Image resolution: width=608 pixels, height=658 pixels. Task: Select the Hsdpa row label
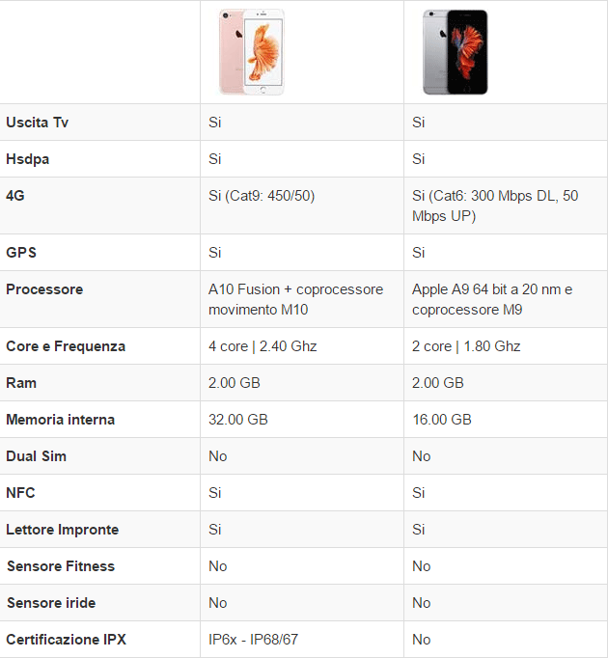pyautogui.click(x=27, y=159)
